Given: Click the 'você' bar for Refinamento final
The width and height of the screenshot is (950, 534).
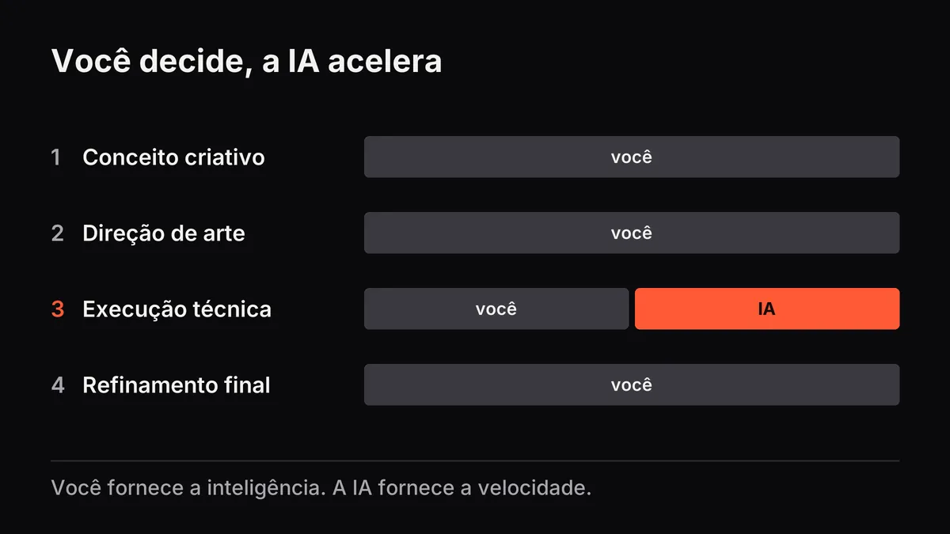Looking at the screenshot, I should pyautogui.click(x=632, y=384).
